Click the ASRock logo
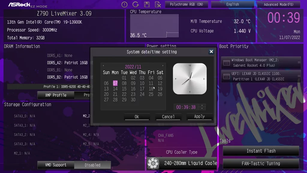 coord(19,5)
